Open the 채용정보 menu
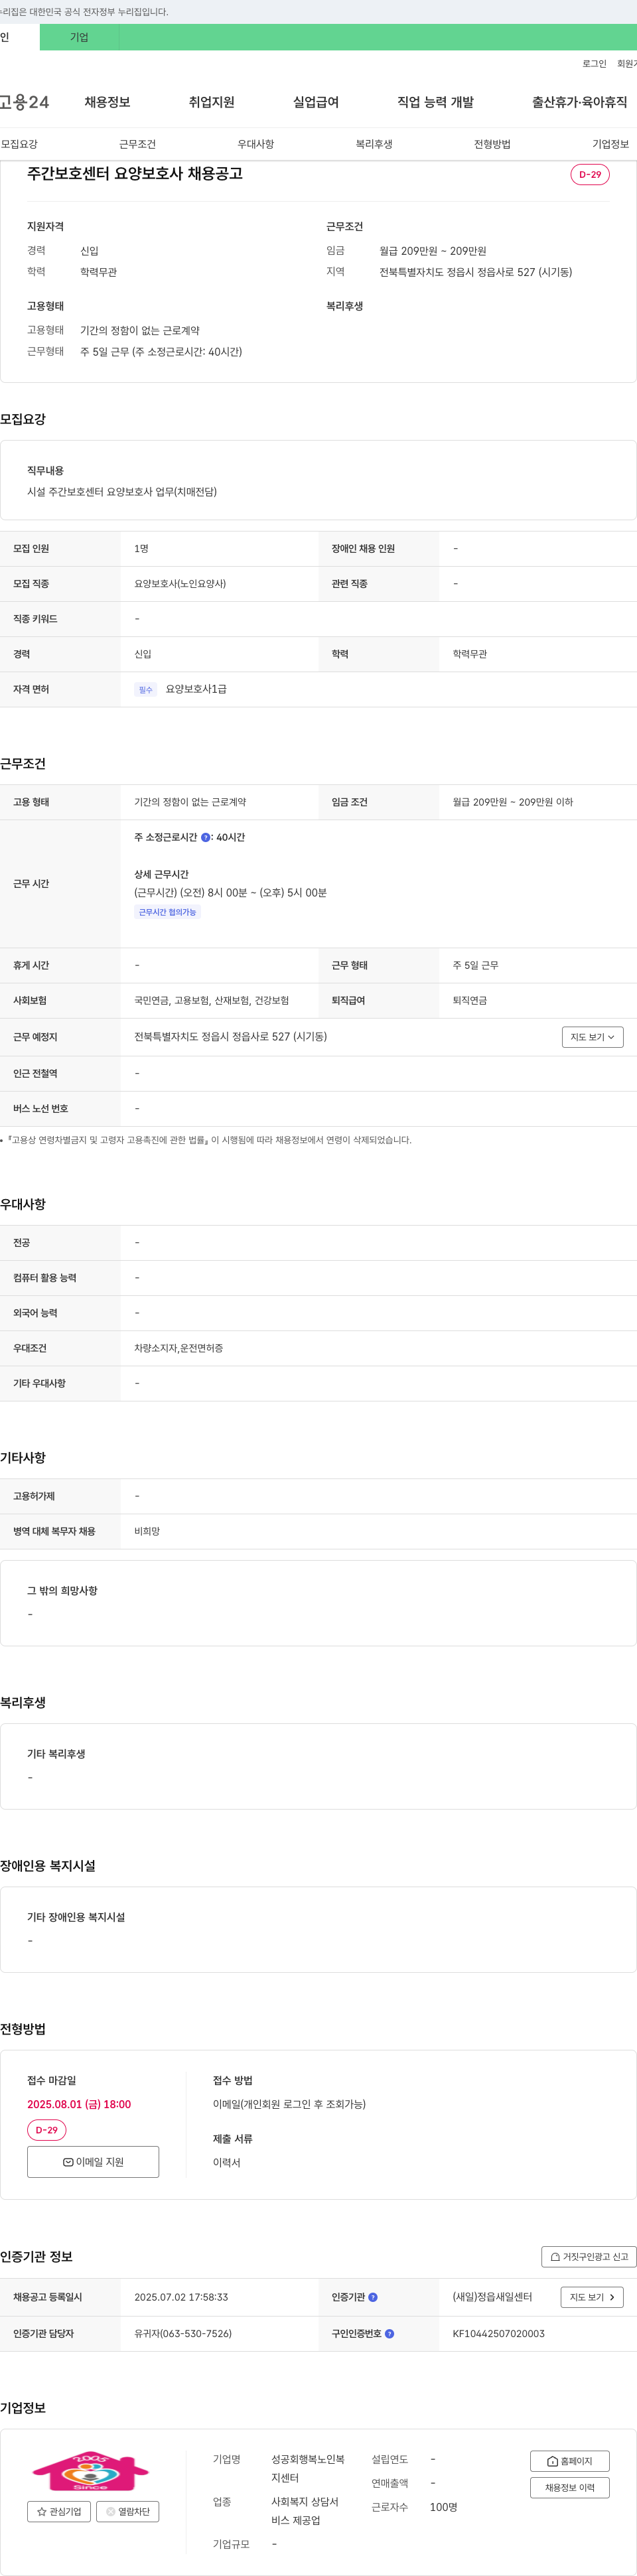The height and width of the screenshot is (2576, 637). pos(107,102)
